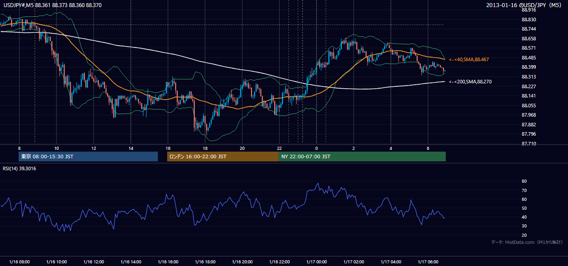This screenshot has width=568, height=266.
Task: Click the USDJPY#,M5 chart header text
Action: click(x=52, y=5)
